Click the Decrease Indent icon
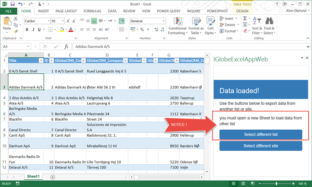 click(x=101, y=30)
